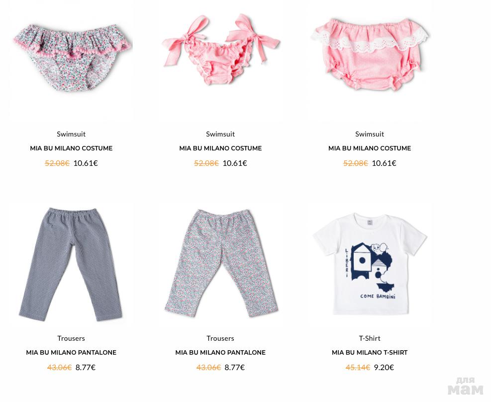The width and height of the screenshot is (491, 402).
Task: Click the для мам watermark logo
Action: click(x=465, y=386)
